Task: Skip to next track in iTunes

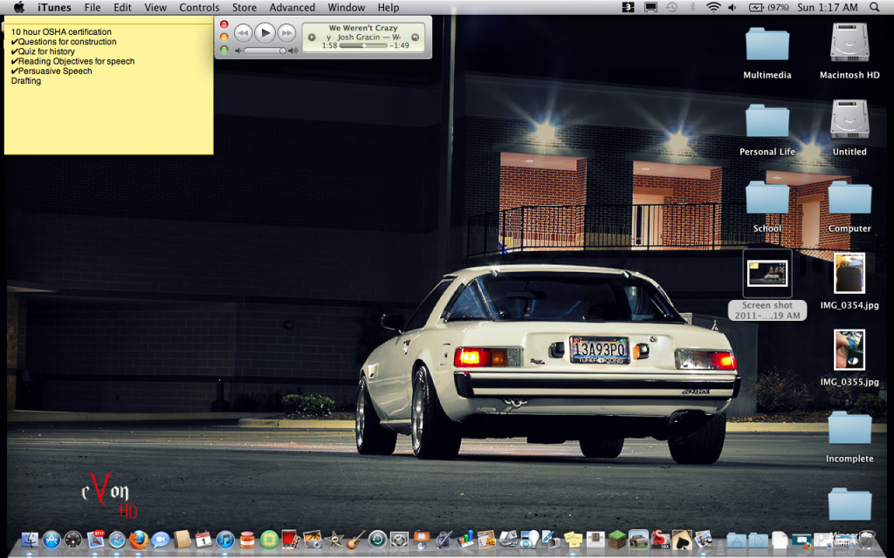Action: point(286,34)
